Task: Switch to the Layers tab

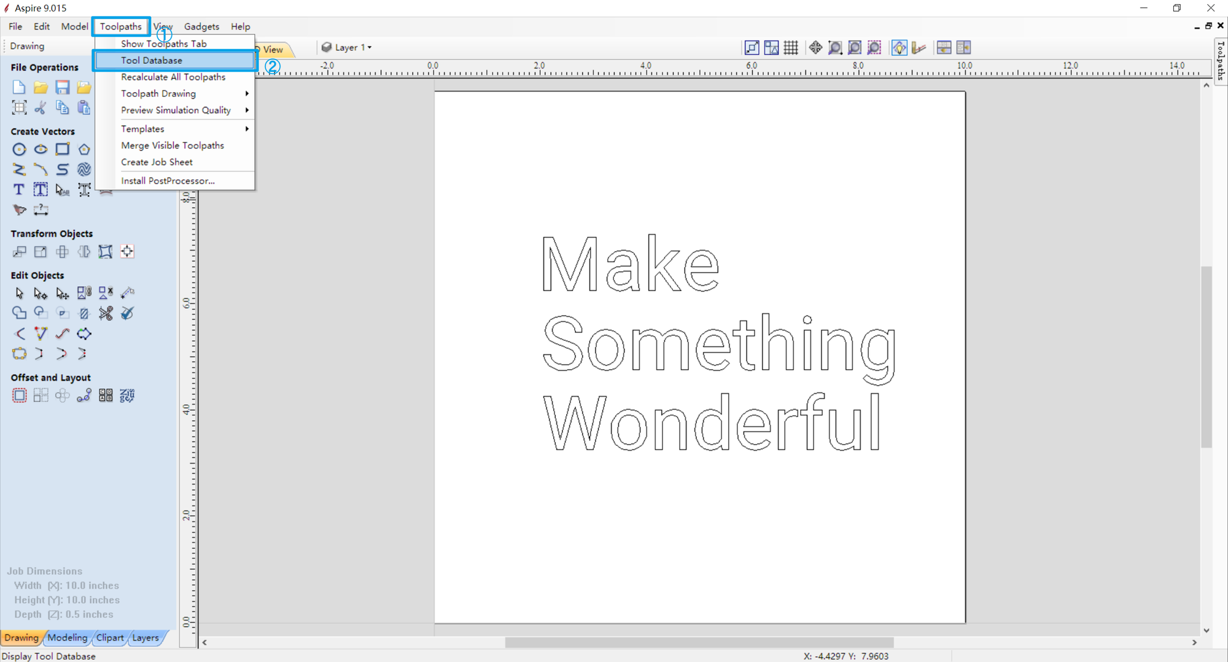Action: (x=146, y=637)
